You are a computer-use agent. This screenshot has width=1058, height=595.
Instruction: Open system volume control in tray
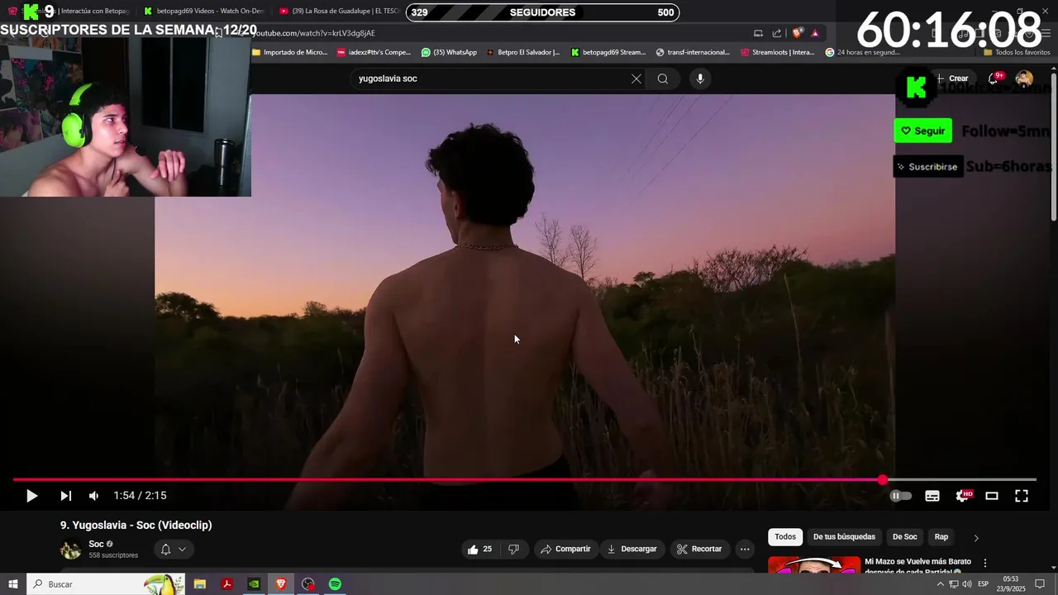(x=966, y=584)
